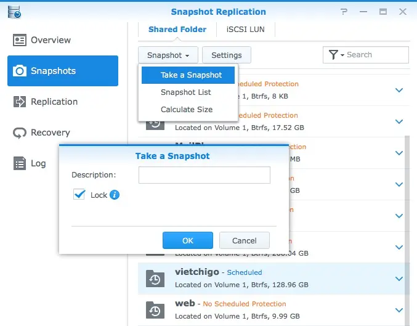
Task: Choose Calculate Size menu item
Action: 188,109
